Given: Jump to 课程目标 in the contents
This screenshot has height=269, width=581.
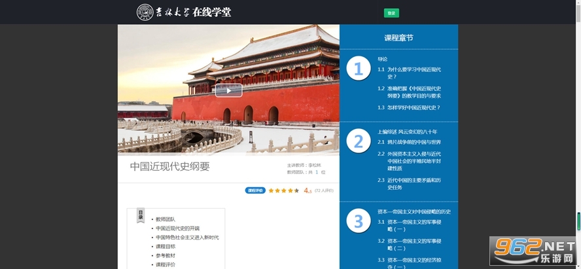Looking at the screenshot, I should 166,246.
